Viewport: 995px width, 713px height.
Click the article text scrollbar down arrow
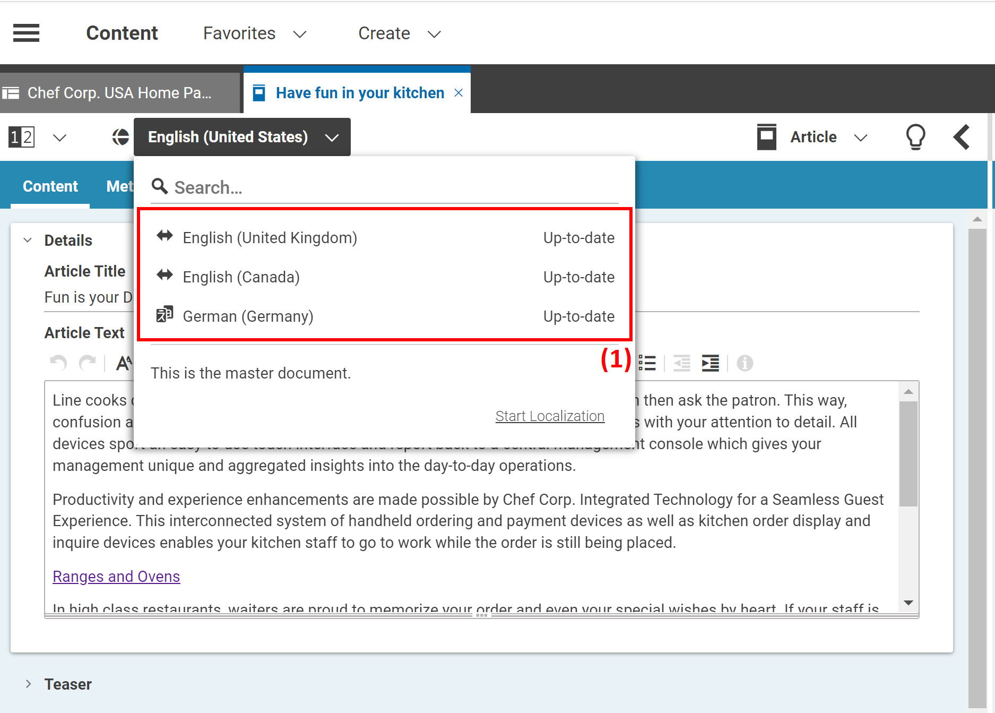coord(909,603)
